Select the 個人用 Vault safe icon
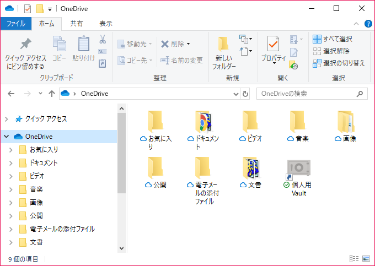The width and height of the screenshot is (375, 266). (x=298, y=169)
